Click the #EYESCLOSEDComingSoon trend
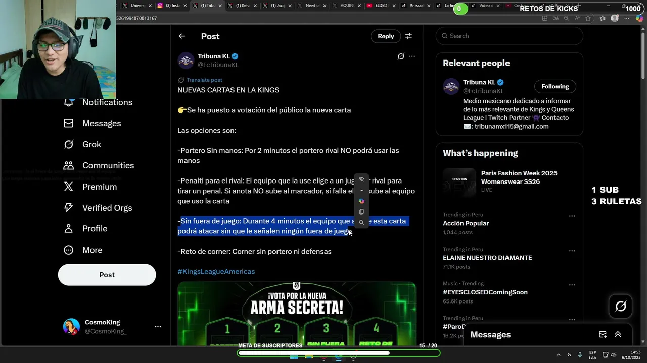 [510, 292]
